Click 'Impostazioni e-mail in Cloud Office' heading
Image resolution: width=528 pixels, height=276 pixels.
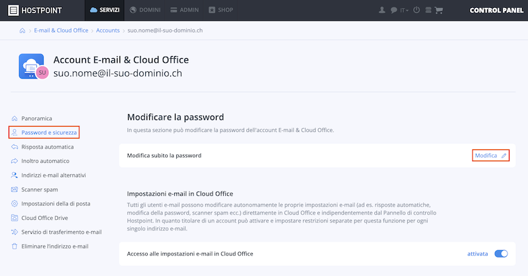(180, 193)
